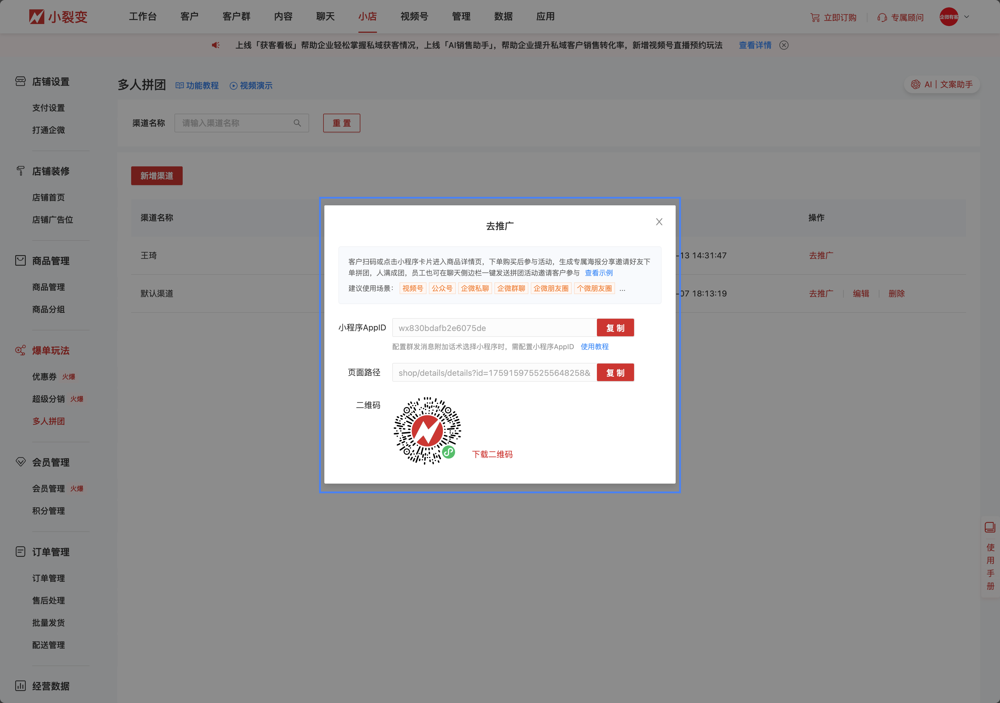
Task: Click 去推广 for 默认渠道 row
Action: pyautogui.click(x=821, y=293)
